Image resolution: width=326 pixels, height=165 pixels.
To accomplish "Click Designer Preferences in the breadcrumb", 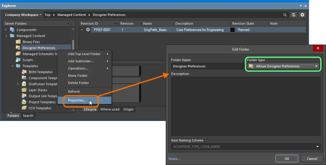I will click(109, 15).
